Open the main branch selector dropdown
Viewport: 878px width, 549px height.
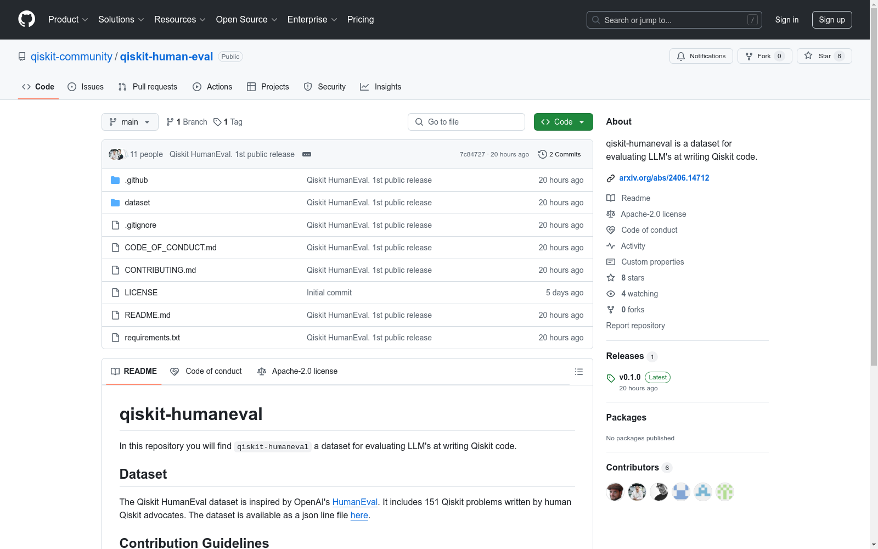coord(130,122)
